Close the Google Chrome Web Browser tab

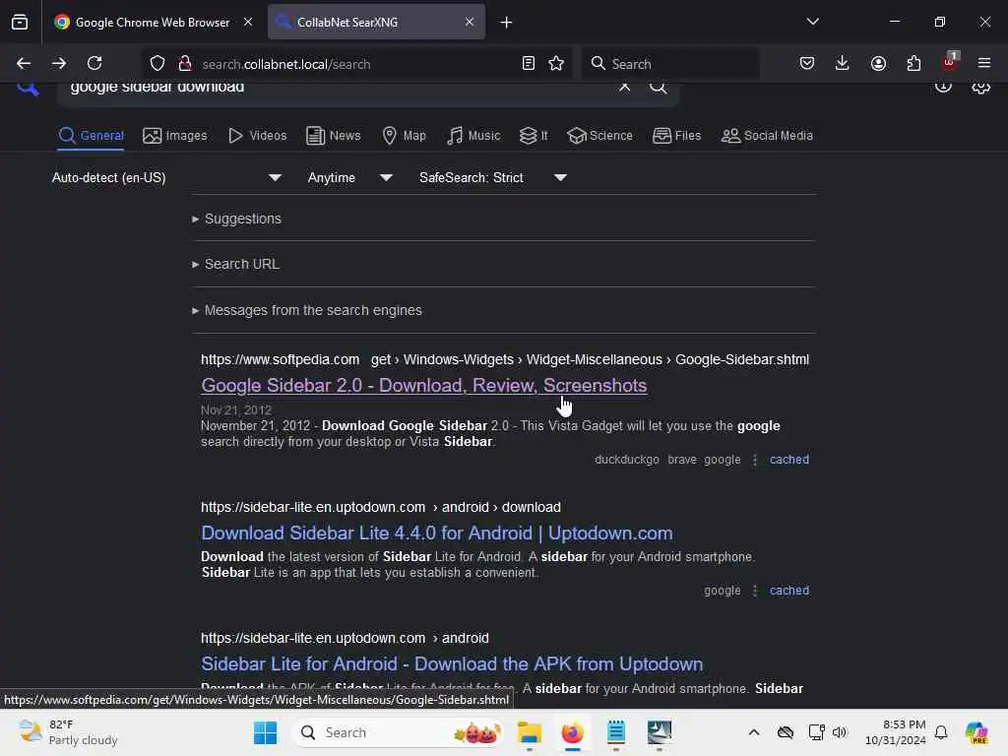(x=248, y=22)
